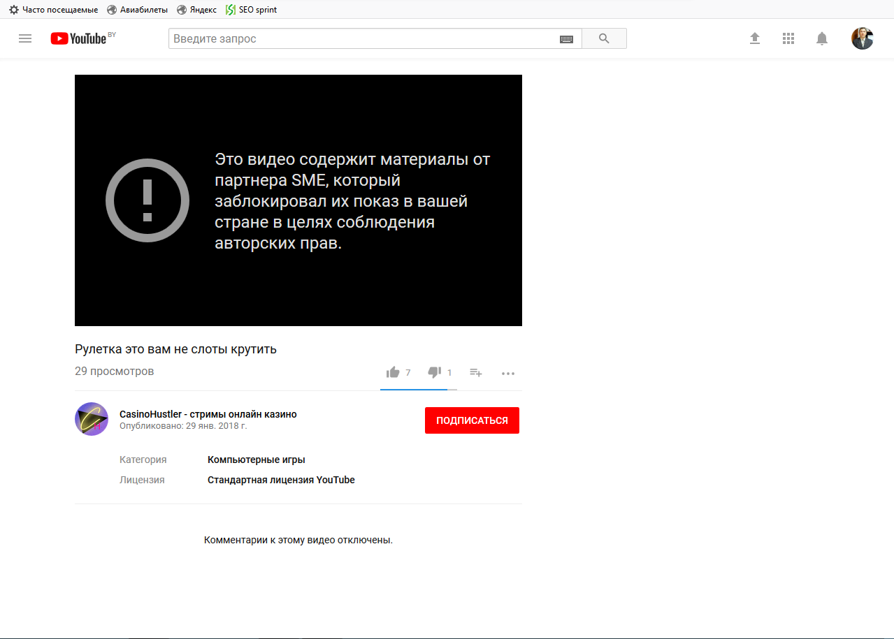Screen dimensions: 894x639
Task: Subscribe with the ПОДПИСАТЬСЯ button
Action: tap(472, 420)
